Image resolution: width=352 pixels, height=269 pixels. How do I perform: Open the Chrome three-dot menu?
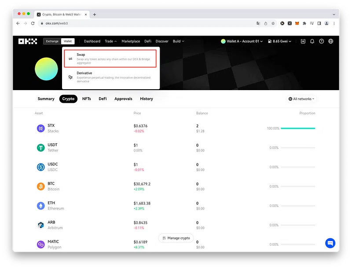click(x=334, y=23)
